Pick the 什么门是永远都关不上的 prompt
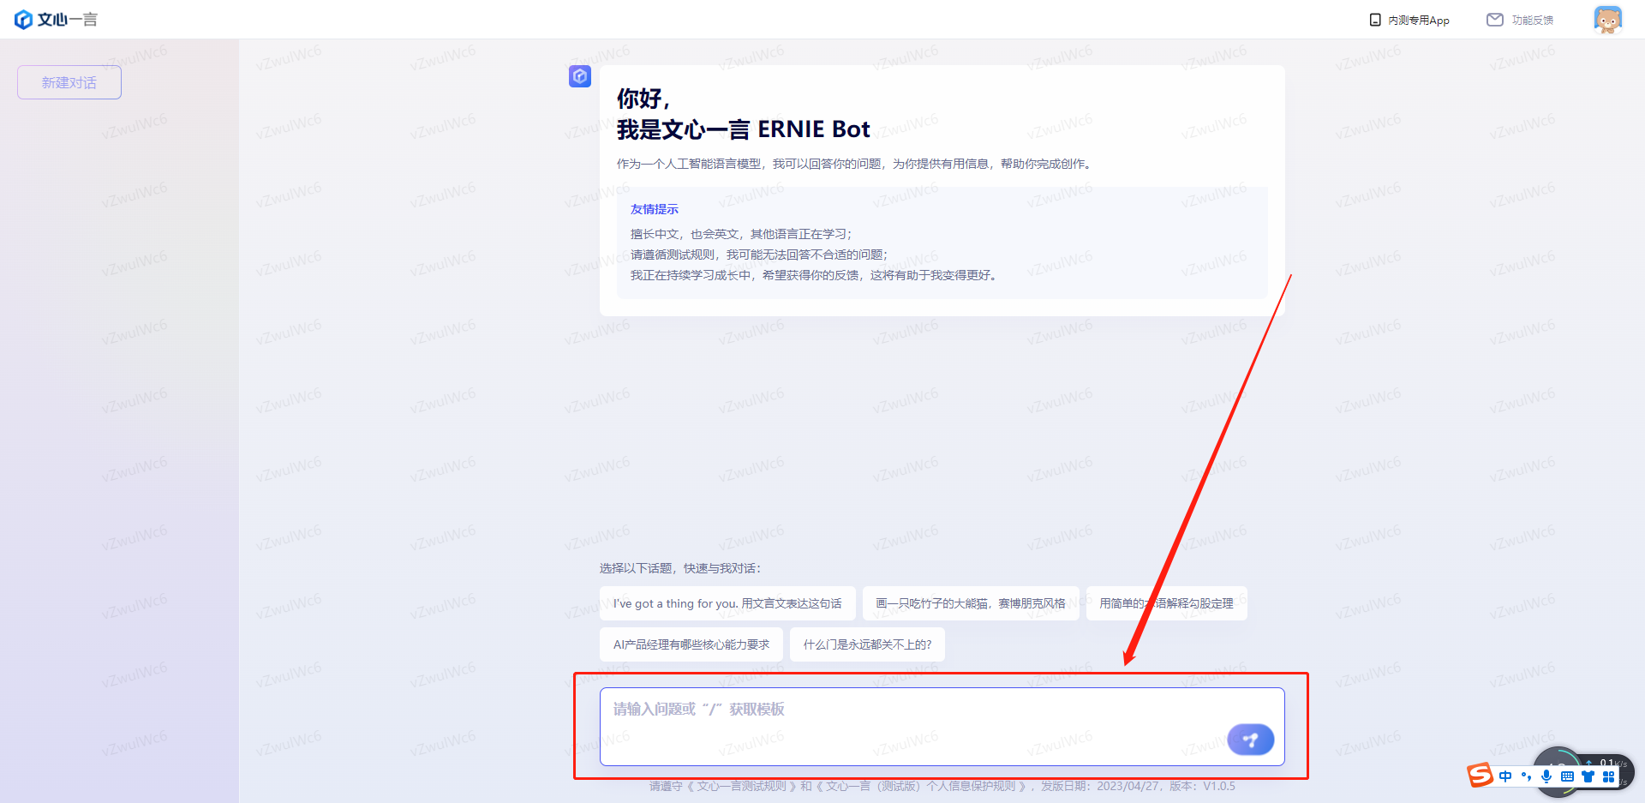This screenshot has width=1645, height=803. click(x=867, y=644)
